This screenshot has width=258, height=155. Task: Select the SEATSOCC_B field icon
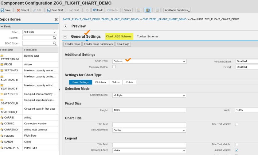tap(2, 100)
